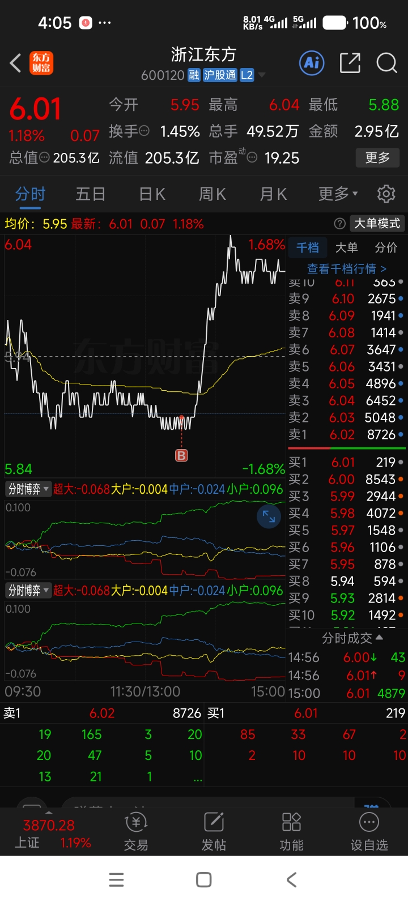This screenshot has width=408, height=906.
Task: Open 查看千档行情 link
Action: tap(346, 268)
